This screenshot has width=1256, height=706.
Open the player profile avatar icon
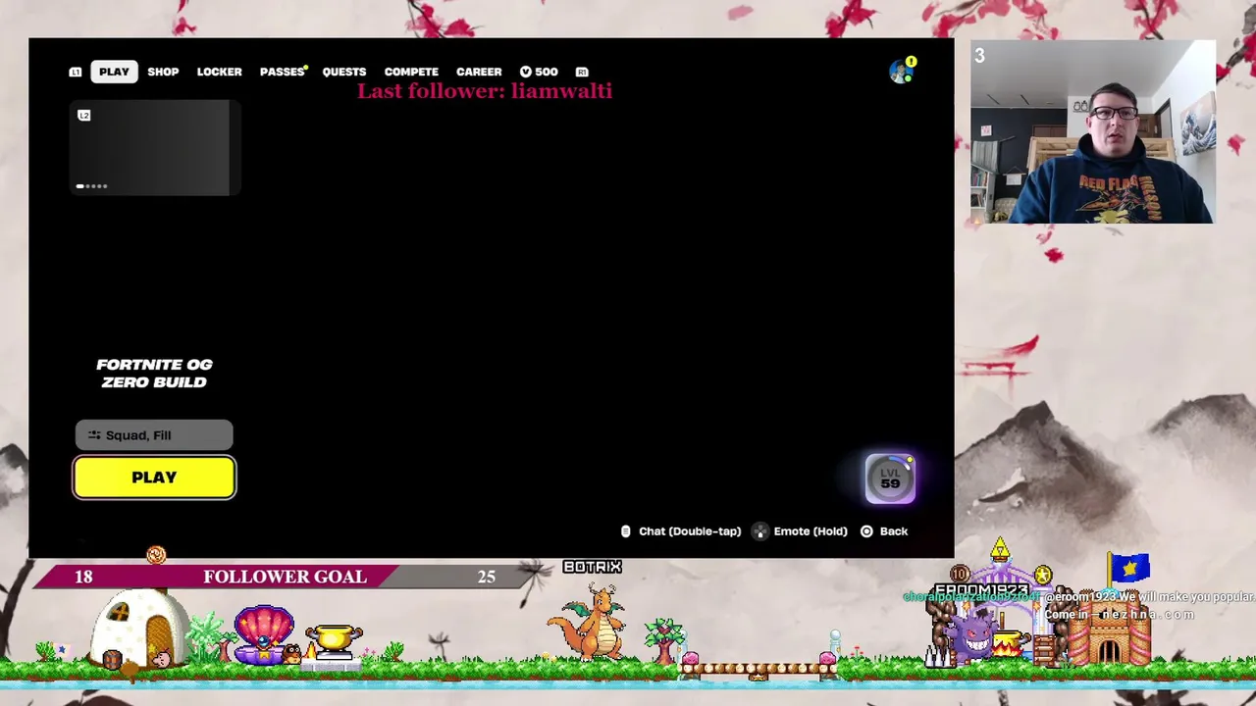pos(901,71)
